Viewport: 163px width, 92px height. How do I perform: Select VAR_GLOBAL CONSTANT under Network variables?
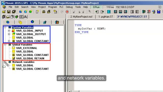pos(32,69)
